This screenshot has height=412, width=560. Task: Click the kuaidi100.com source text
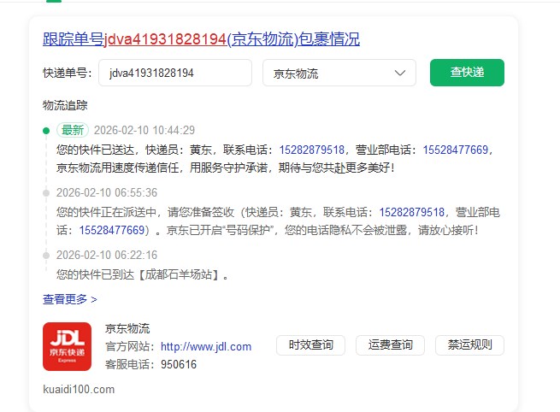click(78, 389)
